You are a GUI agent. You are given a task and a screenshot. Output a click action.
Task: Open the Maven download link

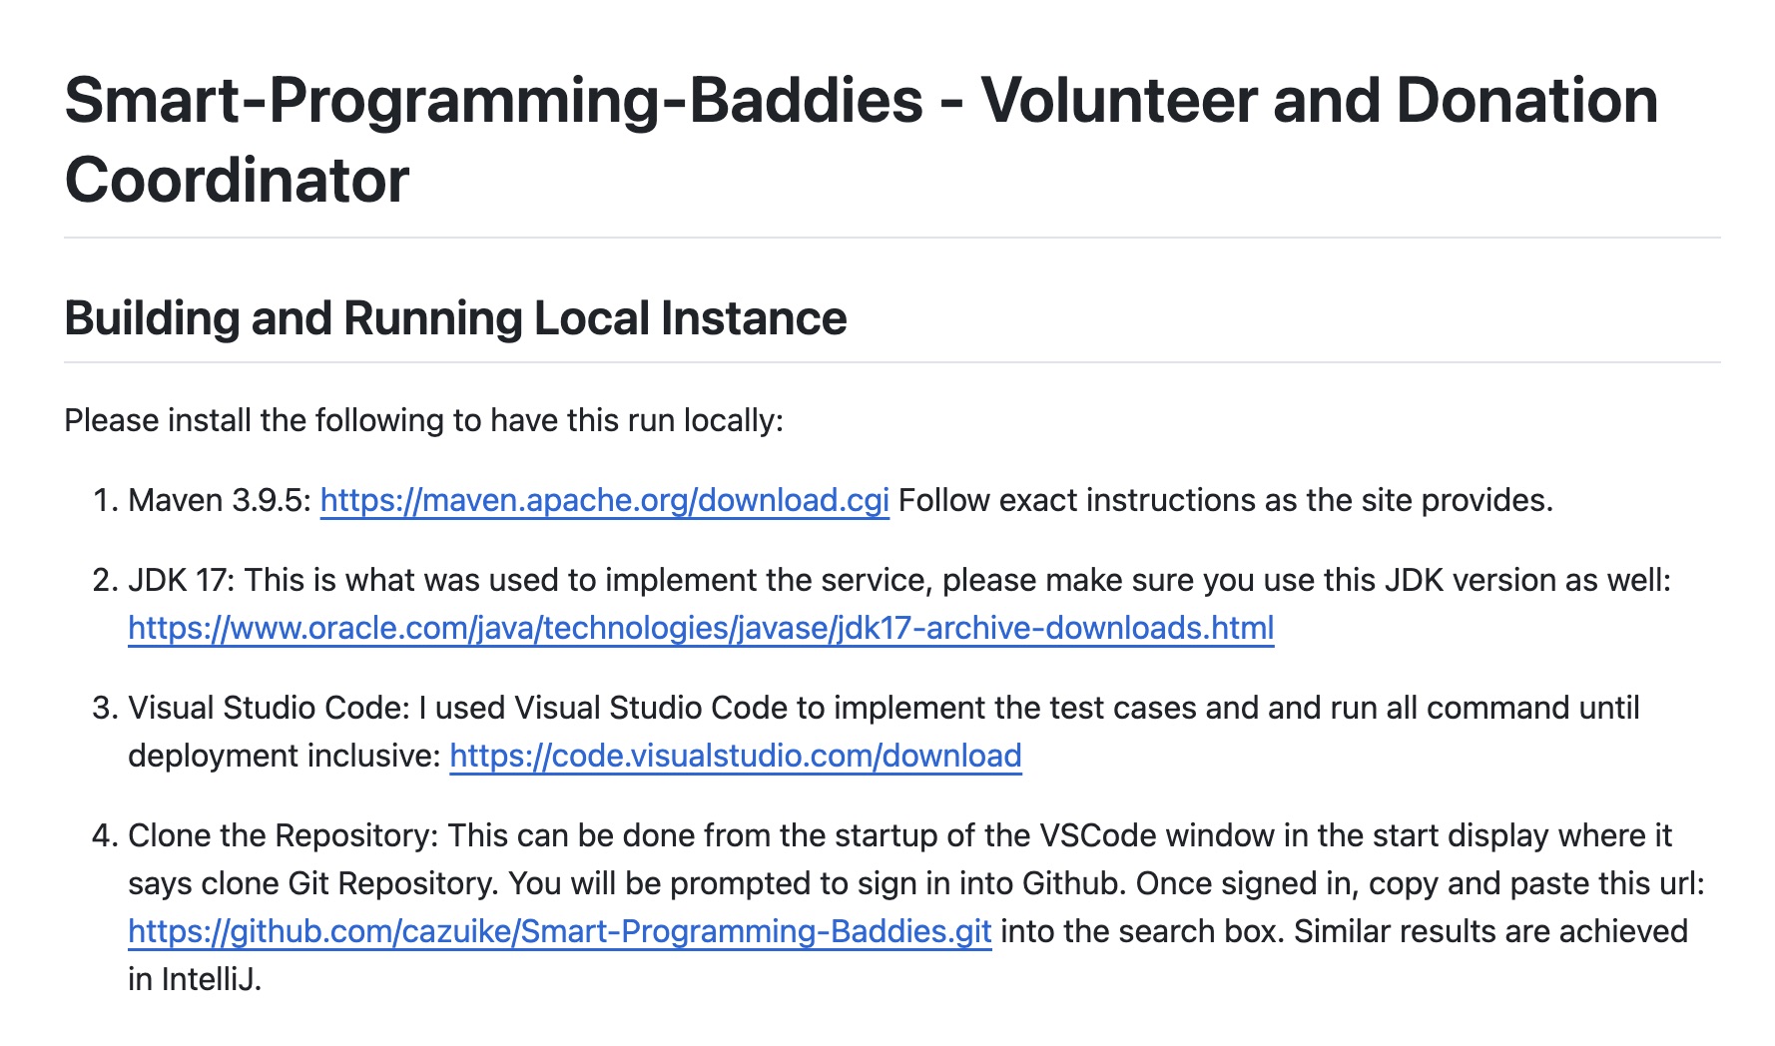[604, 500]
